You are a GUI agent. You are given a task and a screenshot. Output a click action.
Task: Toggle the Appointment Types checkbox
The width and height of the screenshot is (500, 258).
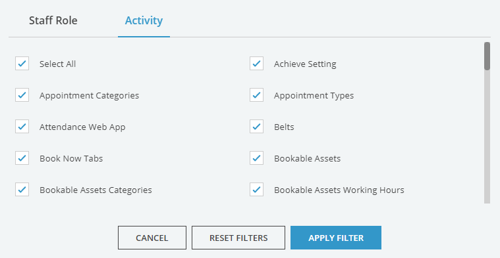tap(256, 95)
